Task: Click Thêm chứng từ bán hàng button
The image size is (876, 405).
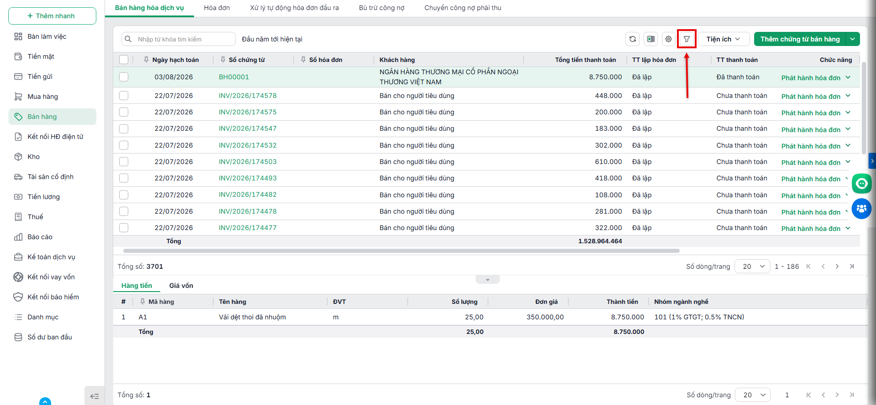Action: 800,39
